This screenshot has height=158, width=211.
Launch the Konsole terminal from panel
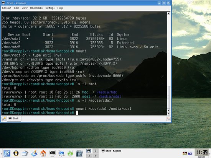pyautogui.click(x=52, y=153)
